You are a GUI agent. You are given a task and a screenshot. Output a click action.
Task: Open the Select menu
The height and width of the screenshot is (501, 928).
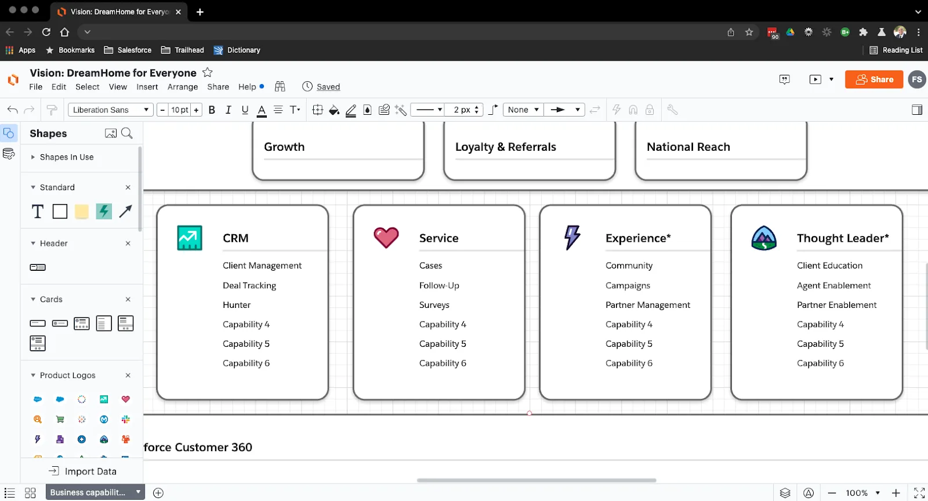click(x=87, y=87)
